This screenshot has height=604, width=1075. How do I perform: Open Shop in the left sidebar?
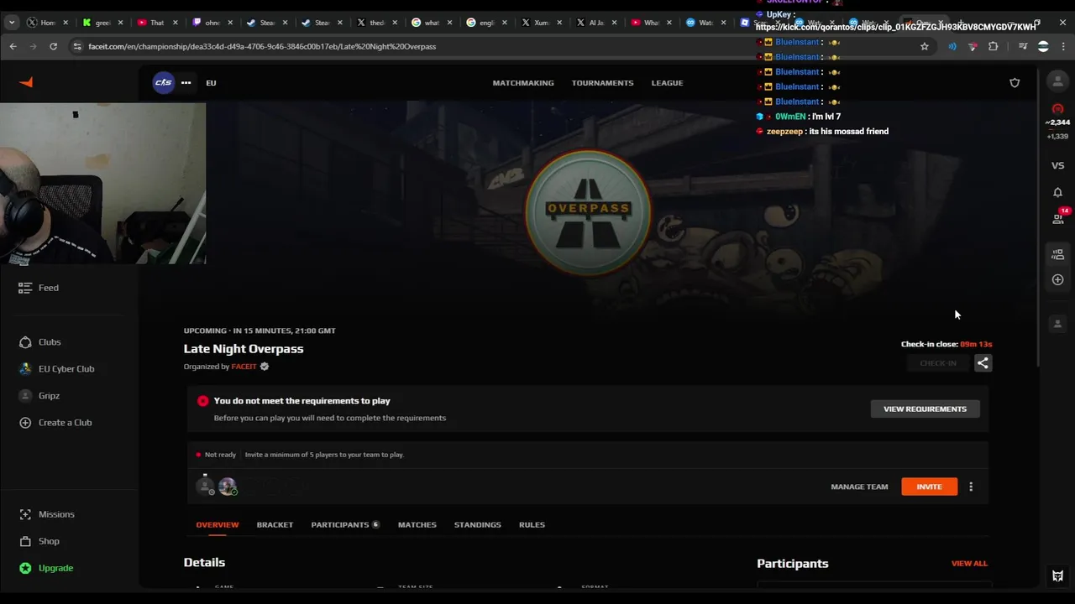[39, 541]
